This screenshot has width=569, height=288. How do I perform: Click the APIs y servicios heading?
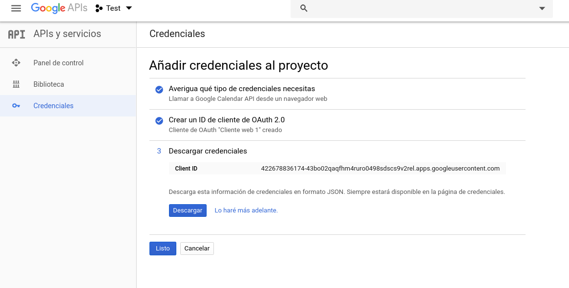click(x=67, y=34)
